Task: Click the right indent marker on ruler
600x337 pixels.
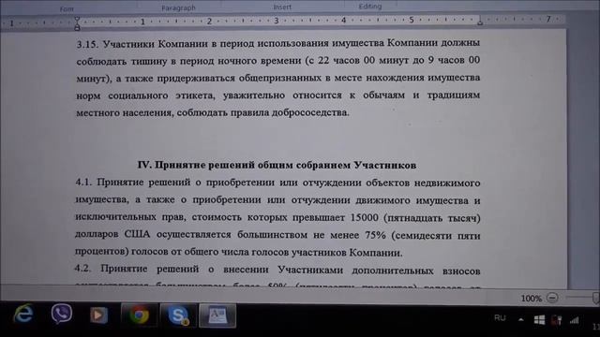Action: coord(480,22)
